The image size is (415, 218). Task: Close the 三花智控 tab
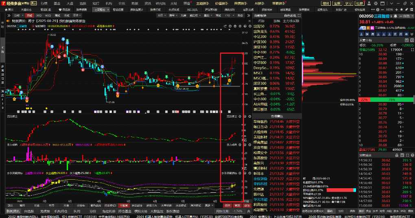pos(107,9)
